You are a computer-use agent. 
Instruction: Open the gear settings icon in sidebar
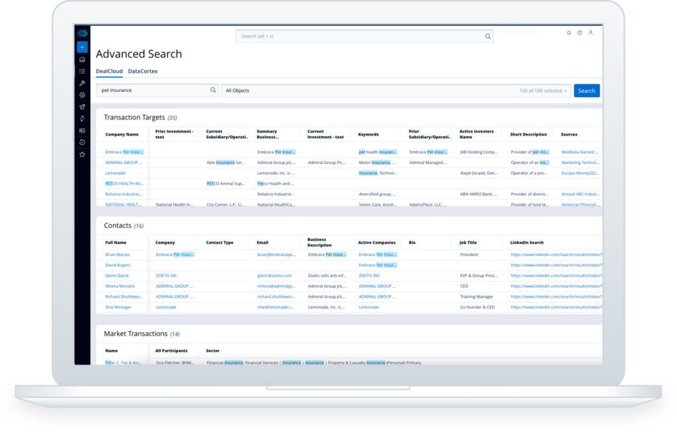[x=82, y=95]
